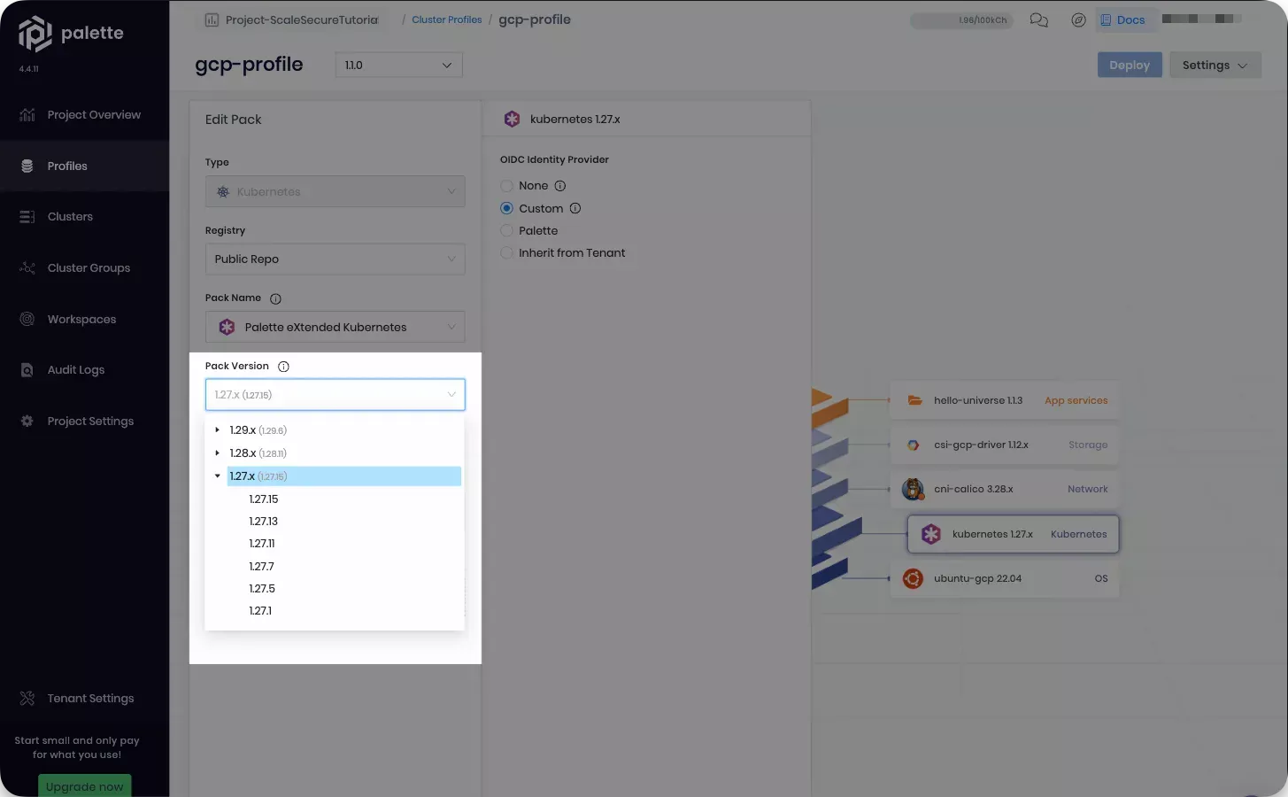Click the Clusters list icon
Viewport: 1288px width, 797px height.
[x=27, y=217]
